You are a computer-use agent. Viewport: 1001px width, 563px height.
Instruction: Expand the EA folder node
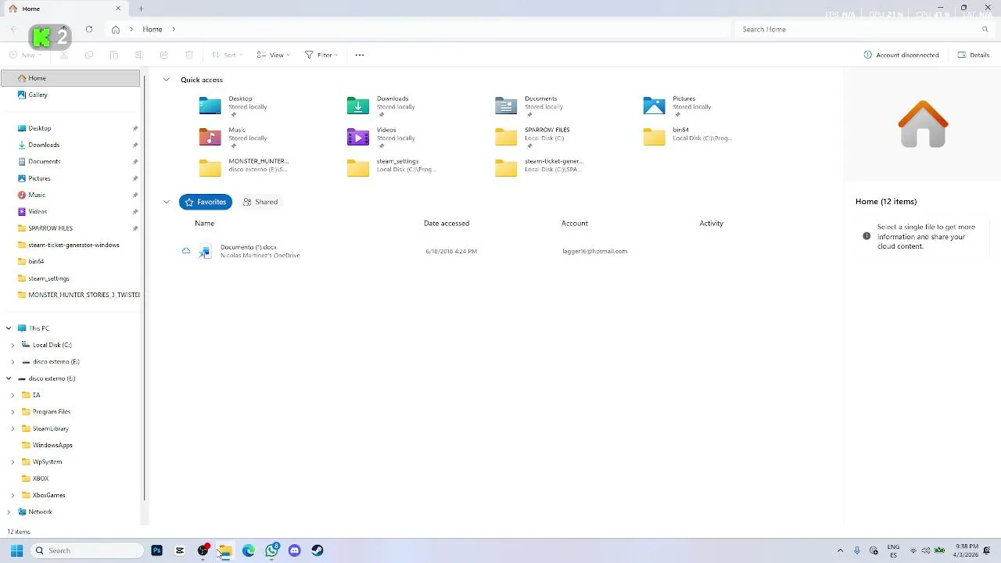click(13, 395)
